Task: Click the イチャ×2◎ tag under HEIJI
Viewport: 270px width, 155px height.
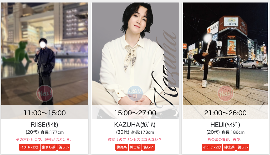Action: 212,147
